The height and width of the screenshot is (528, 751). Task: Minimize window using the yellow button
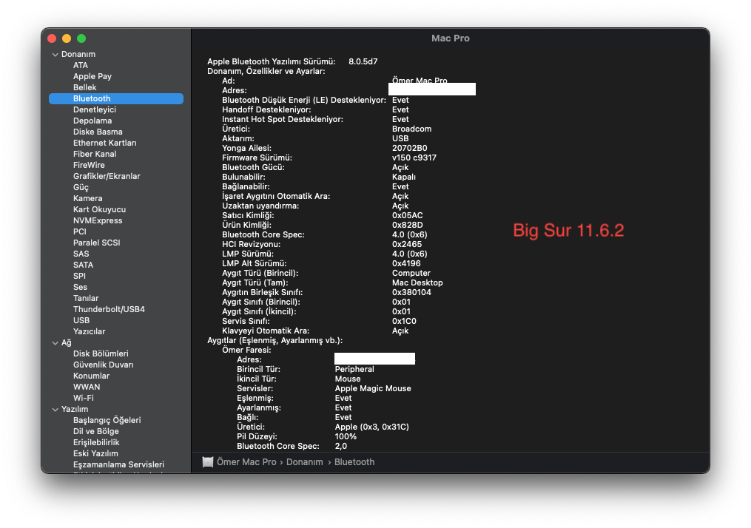pyautogui.click(x=67, y=38)
